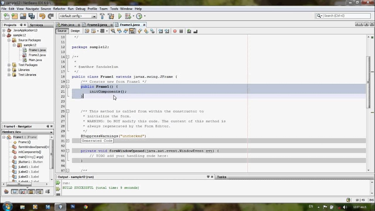Viewport: 375px width, 211px height.
Task: Select Main.java in the Projects tree
Action: coord(35,60)
